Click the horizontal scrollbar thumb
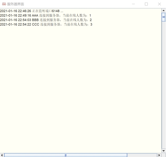This screenshot has width=166, height=157. [66, 155]
